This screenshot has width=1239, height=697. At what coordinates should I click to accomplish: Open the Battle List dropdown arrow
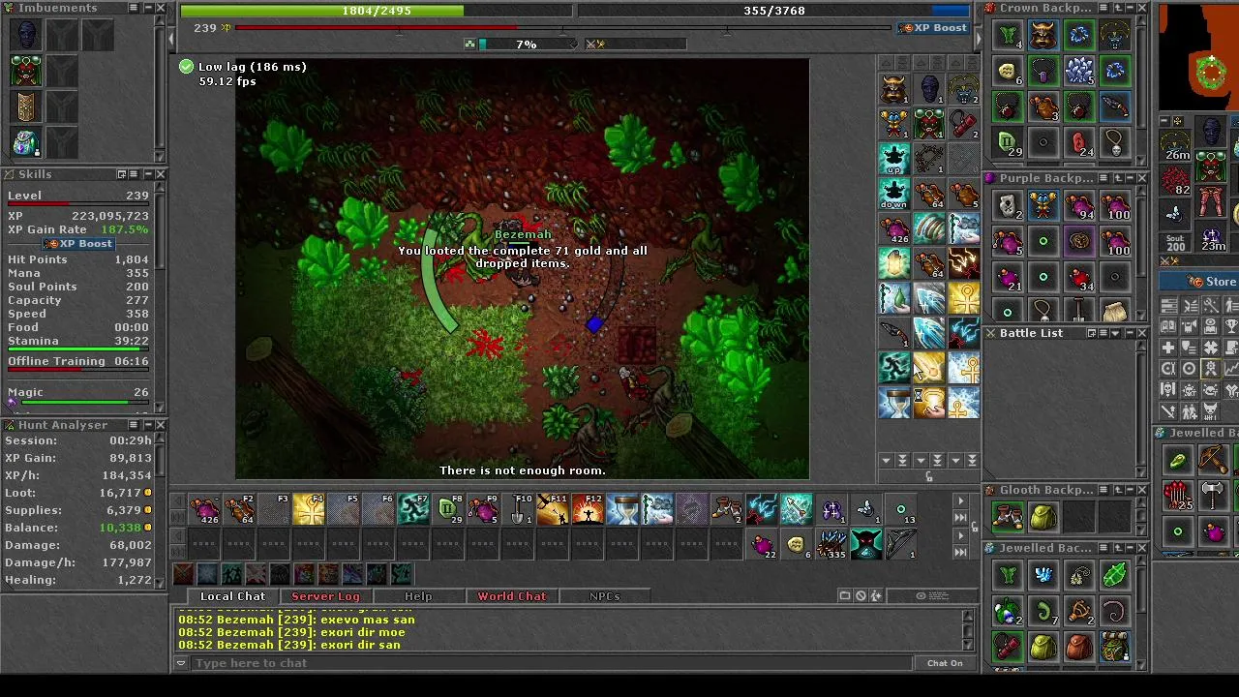1115,333
